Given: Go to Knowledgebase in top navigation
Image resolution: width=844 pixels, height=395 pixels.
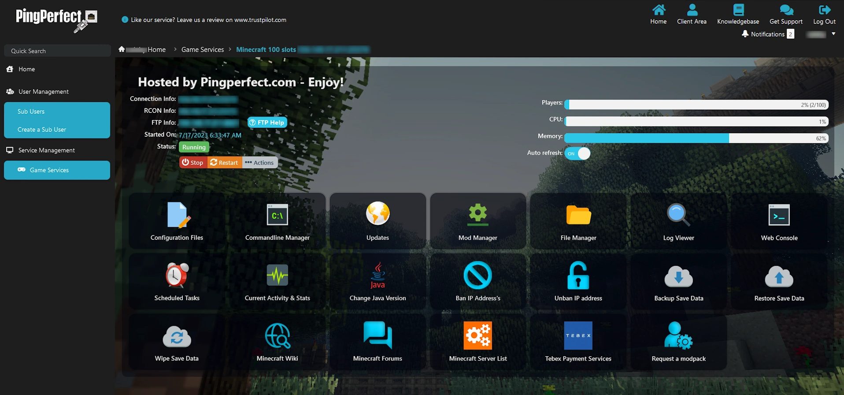Looking at the screenshot, I should (738, 15).
